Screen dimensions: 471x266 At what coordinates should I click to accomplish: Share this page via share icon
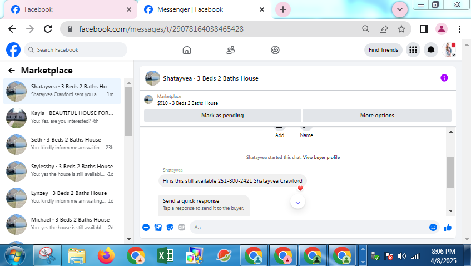384,29
